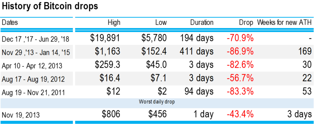The image size is (314, 124).
Task: Select the -70.9% drop value
Action: [240, 38]
